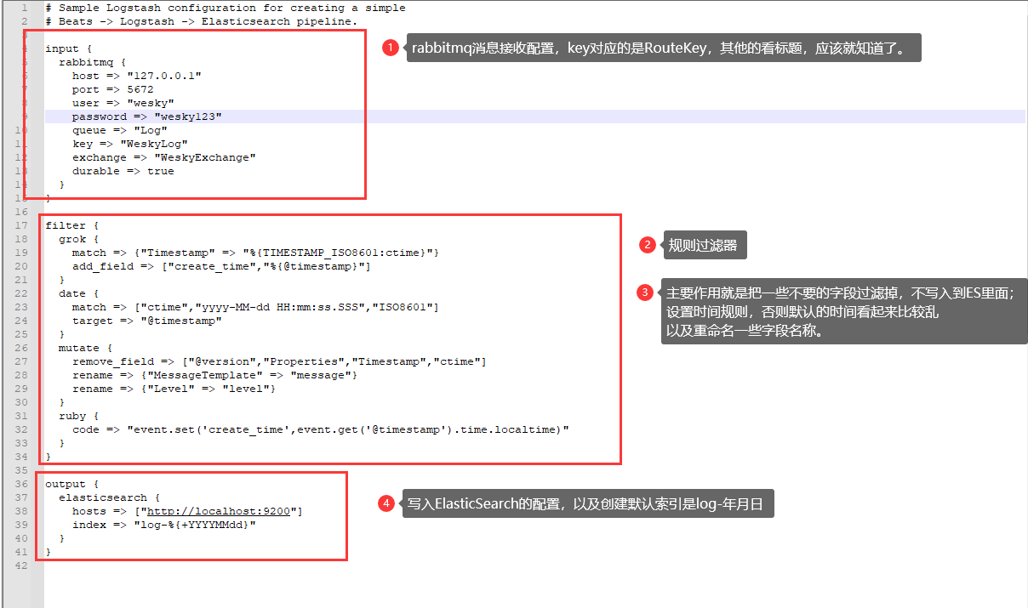Click the "elasticsearch {" block opener
The width and height of the screenshot is (1028, 608).
[x=109, y=497]
